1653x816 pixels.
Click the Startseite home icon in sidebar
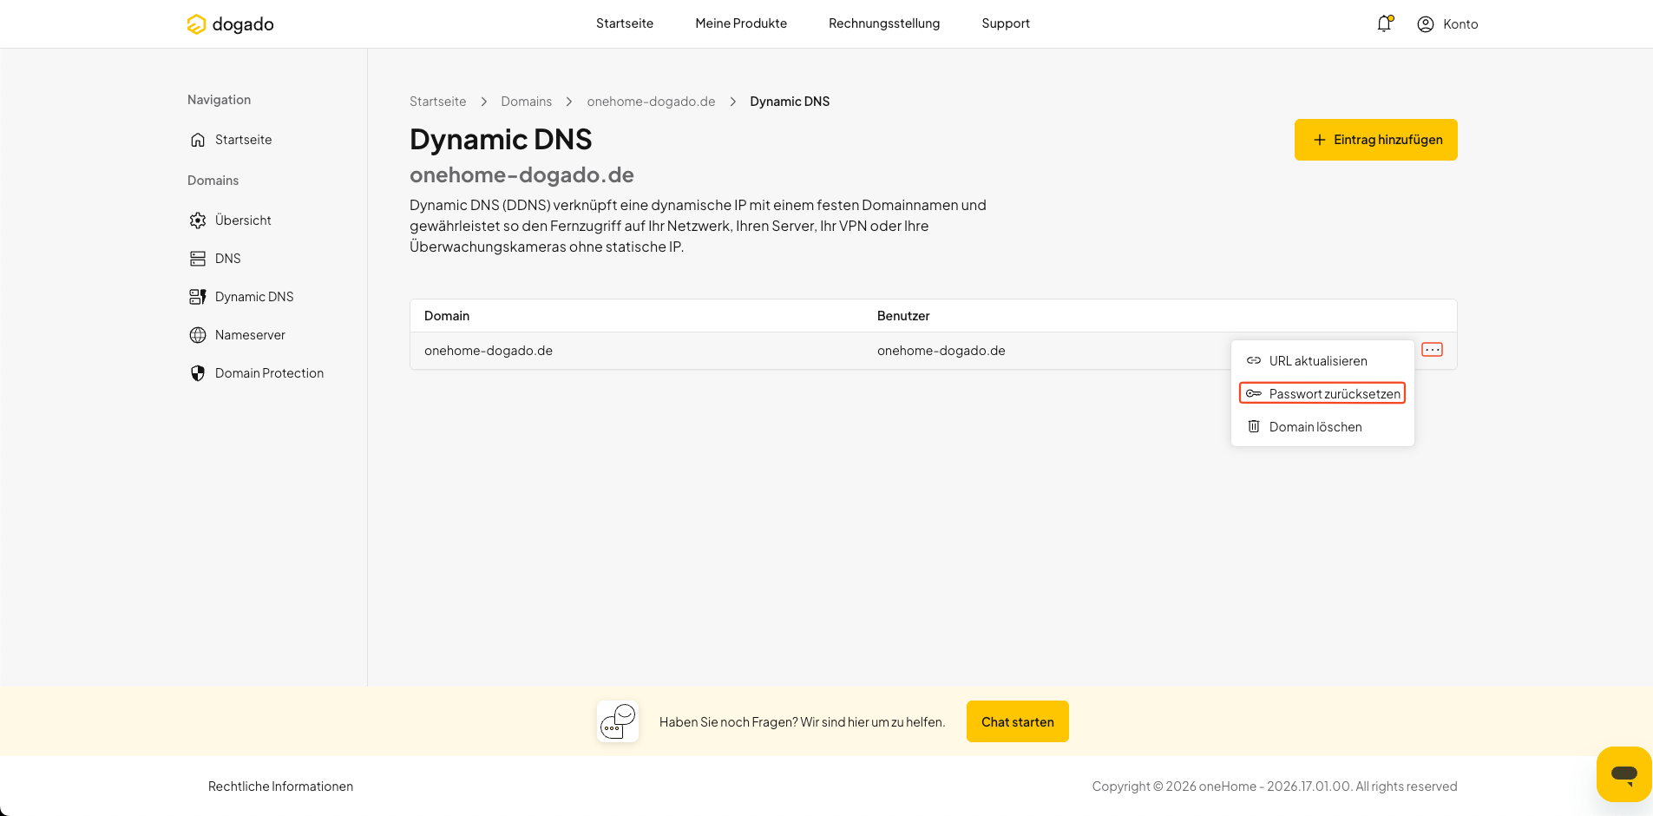tap(198, 140)
